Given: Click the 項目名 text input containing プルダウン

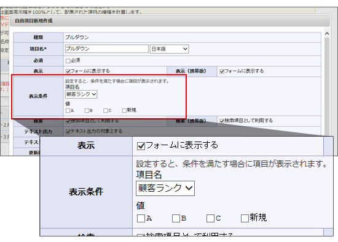Looking at the screenshot, I should [x=106, y=49].
